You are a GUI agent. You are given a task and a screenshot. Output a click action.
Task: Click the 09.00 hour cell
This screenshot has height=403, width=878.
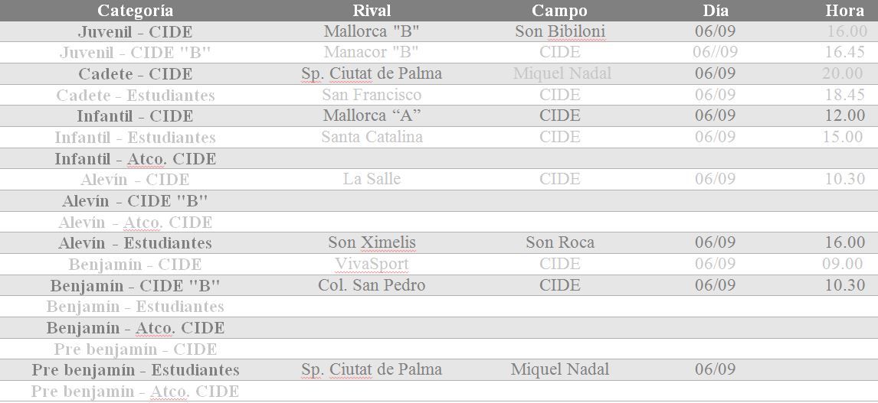coord(842,265)
